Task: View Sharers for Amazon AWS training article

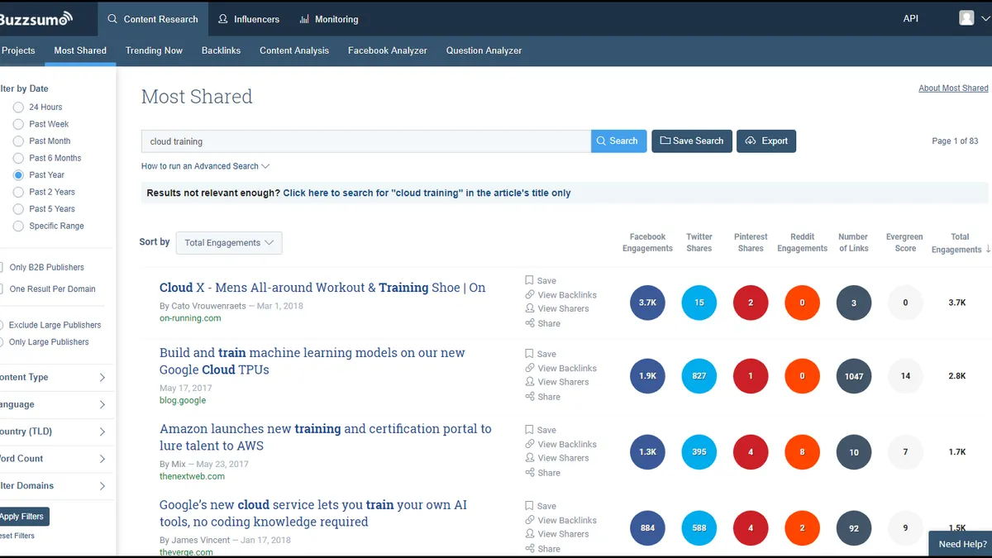Action: click(557, 458)
